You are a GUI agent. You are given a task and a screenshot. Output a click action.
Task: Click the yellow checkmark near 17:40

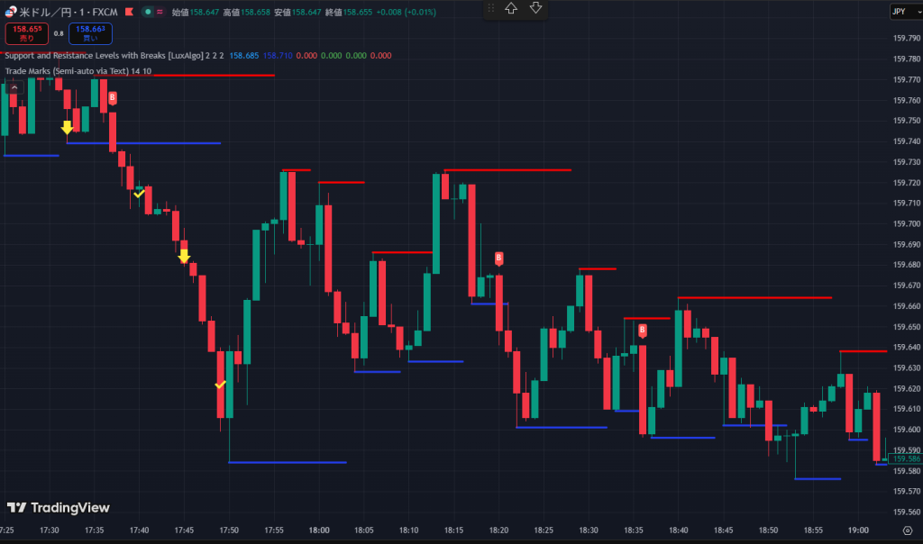pyautogui.click(x=139, y=193)
